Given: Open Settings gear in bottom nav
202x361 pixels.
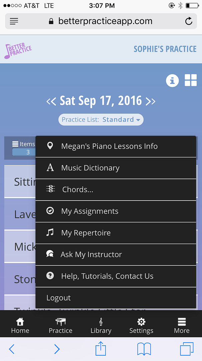Looking at the screenshot, I should pyautogui.click(x=141, y=325).
